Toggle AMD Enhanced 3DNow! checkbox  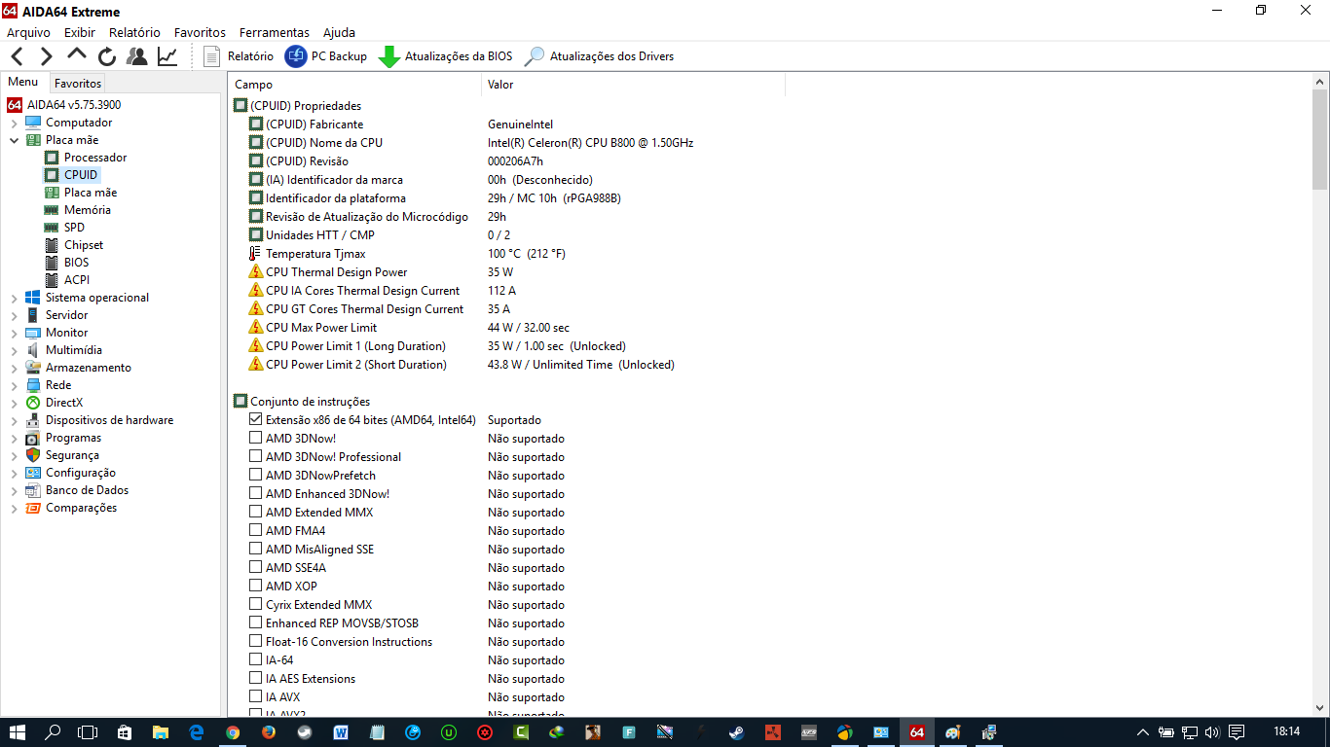(x=256, y=494)
